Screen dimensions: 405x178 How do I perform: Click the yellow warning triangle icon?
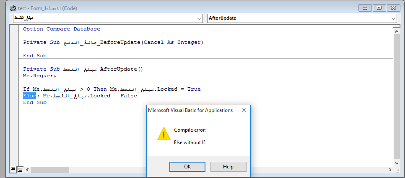tap(164, 133)
